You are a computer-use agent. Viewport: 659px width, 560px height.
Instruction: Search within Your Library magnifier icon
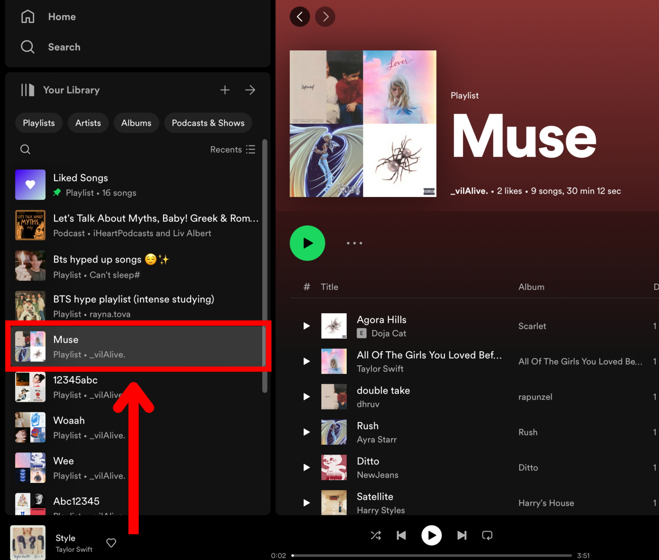(x=25, y=149)
